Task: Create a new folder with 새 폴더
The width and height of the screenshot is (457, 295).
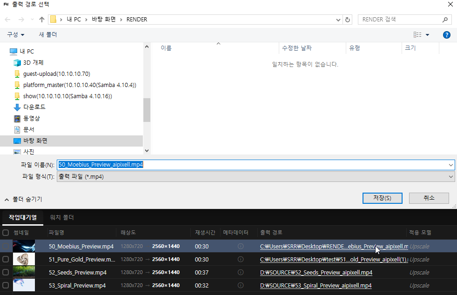Action: point(48,35)
